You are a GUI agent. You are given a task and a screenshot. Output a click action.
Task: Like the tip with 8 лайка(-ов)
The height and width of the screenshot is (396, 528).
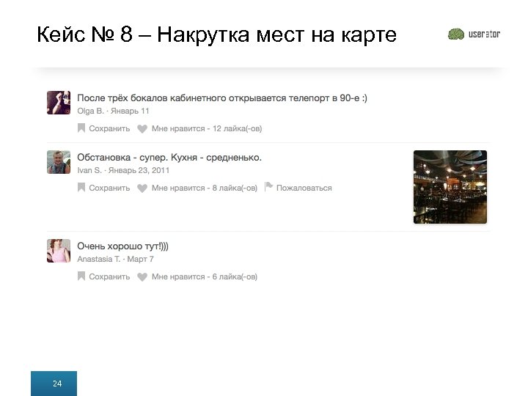point(205,188)
